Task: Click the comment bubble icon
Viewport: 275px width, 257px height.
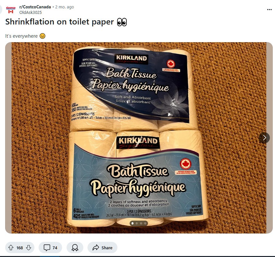Action: point(47,248)
